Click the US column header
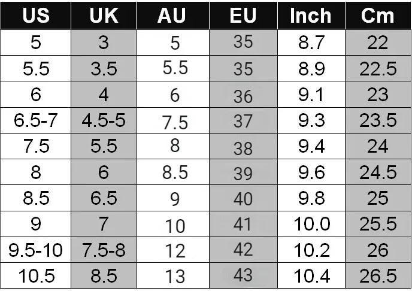This screenshot has height=291, width=412. tap(36, 16)
